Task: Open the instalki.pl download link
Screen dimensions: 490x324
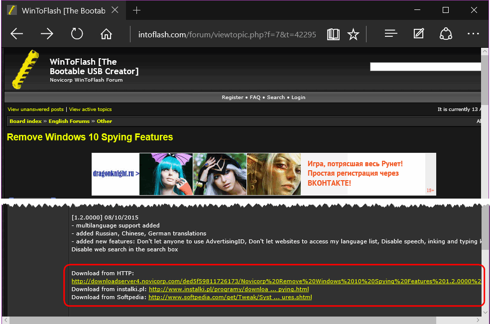Action: point(229,289)
